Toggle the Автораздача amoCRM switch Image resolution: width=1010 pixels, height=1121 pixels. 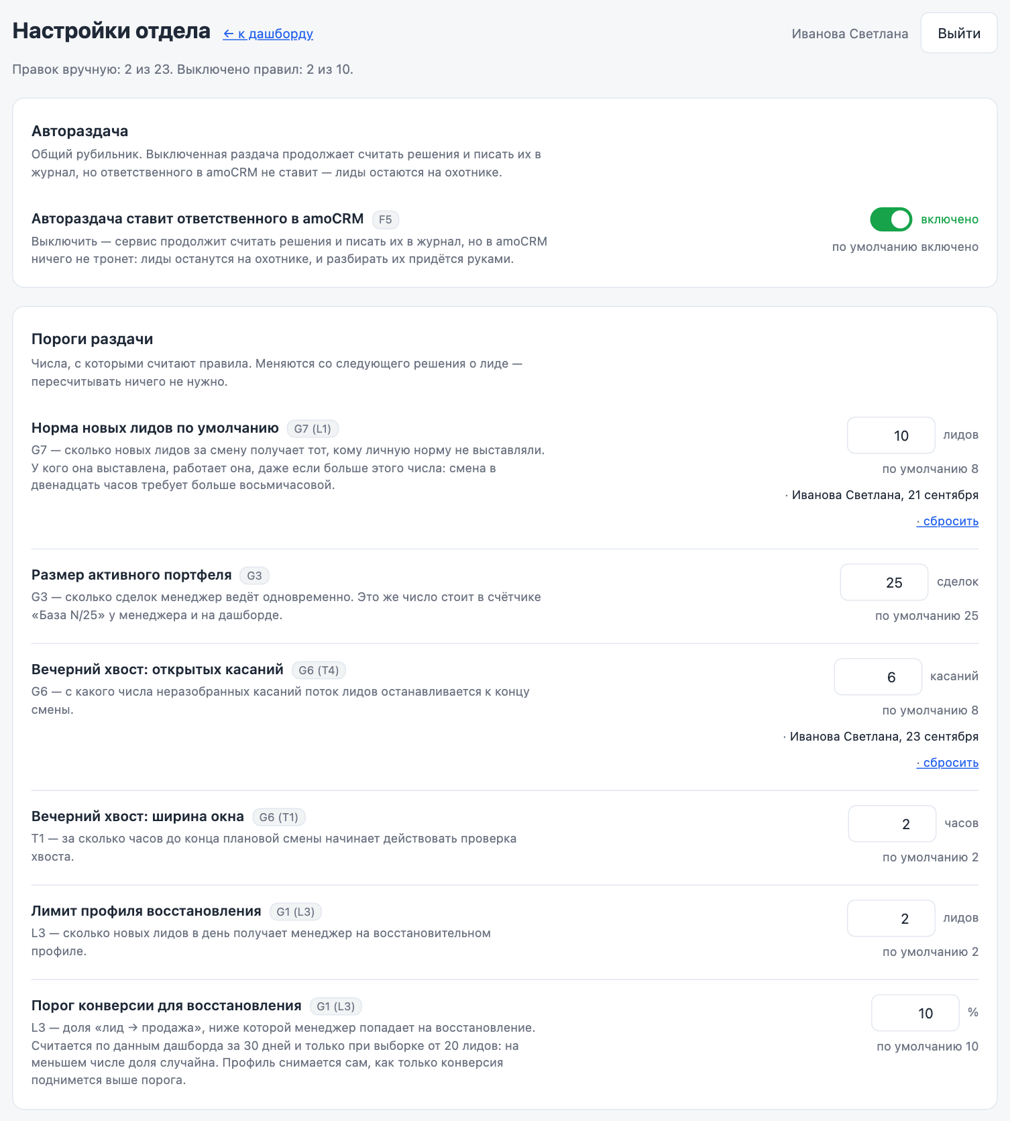(x=891, y=219)
